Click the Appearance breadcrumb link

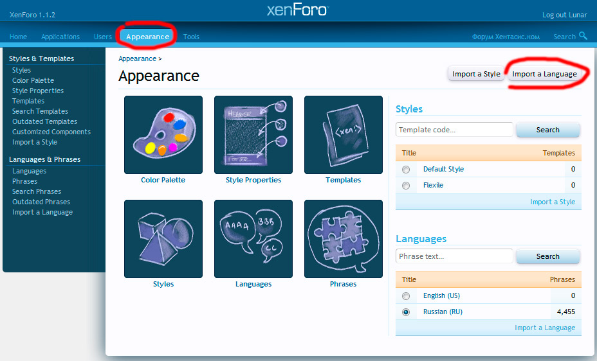[x=138, y=58]
